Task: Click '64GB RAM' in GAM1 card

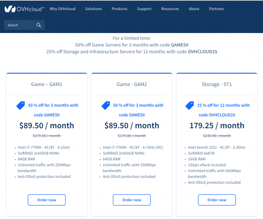Action: [26, 159]
